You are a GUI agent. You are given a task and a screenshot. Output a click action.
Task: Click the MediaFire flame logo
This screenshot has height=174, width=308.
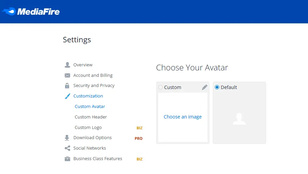pos(9,12)
